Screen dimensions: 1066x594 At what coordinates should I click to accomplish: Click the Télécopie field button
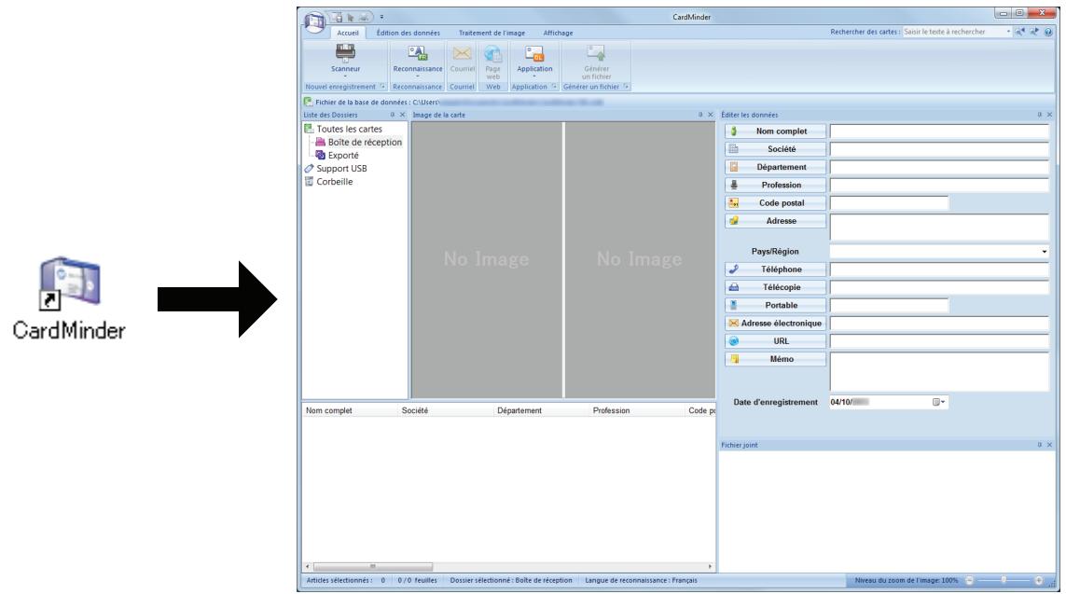click(x=775, y=287)
